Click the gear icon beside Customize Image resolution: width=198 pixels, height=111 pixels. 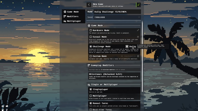coord(138,56)
